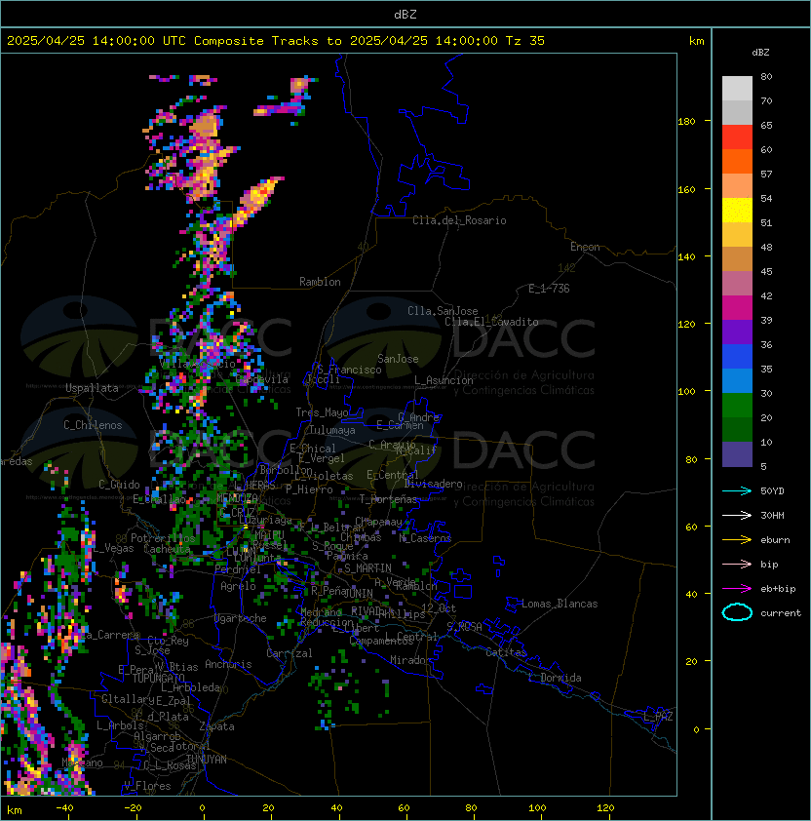Click the red 60-65 dBZ color swatch
811x821 pixels.
(737, 137)
